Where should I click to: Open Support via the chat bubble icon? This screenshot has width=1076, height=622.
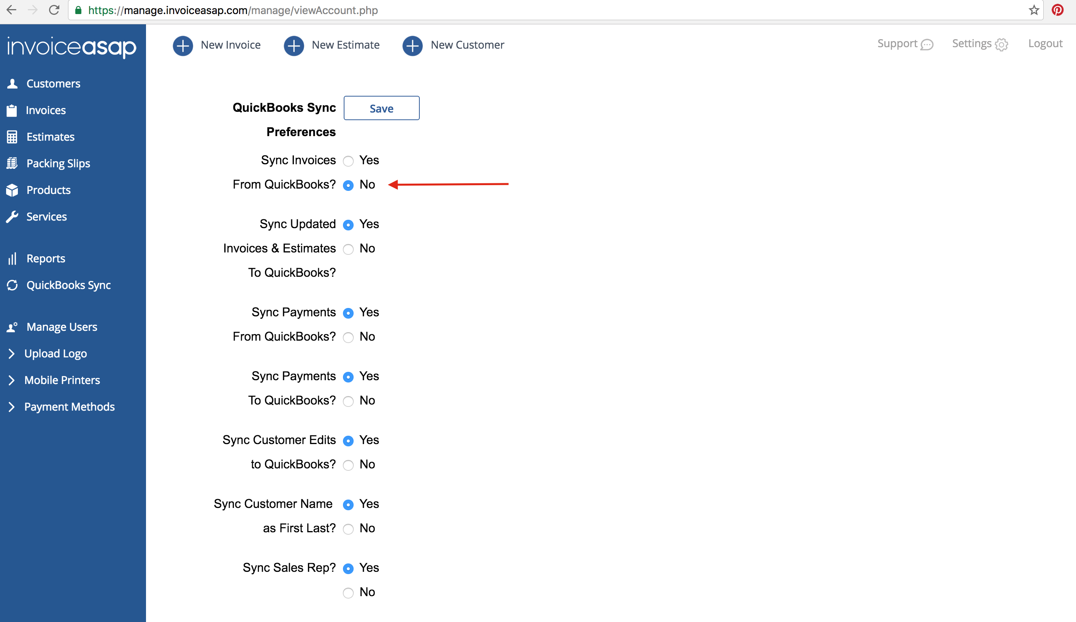click(x=927, y=44)
